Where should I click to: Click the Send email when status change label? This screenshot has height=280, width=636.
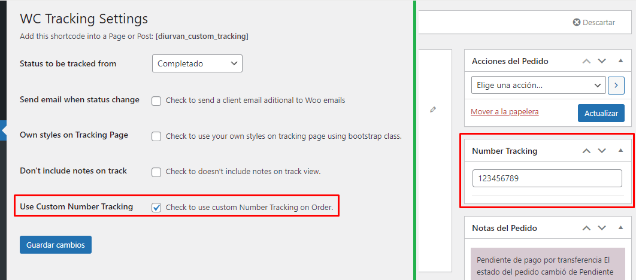(x=80, y=100)
